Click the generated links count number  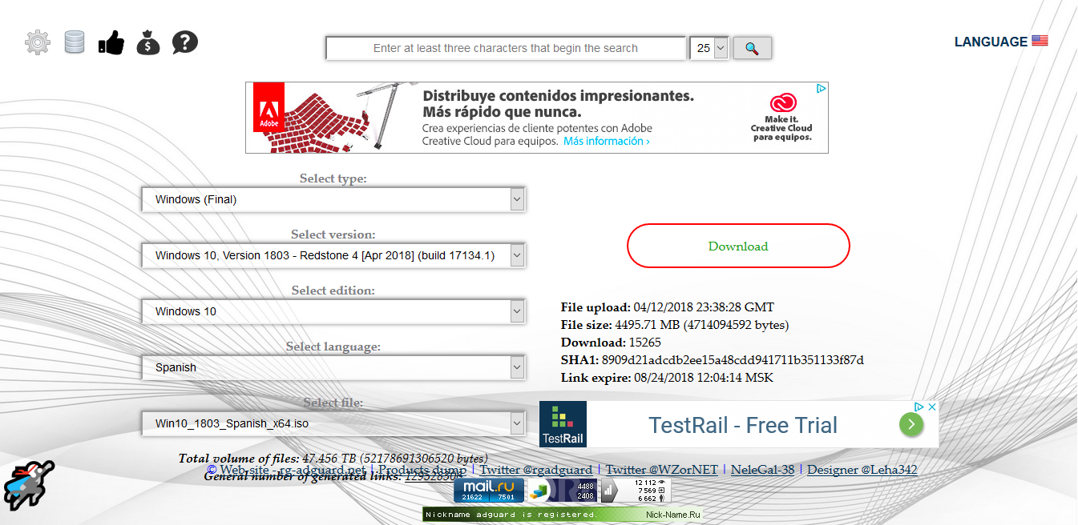434,476
